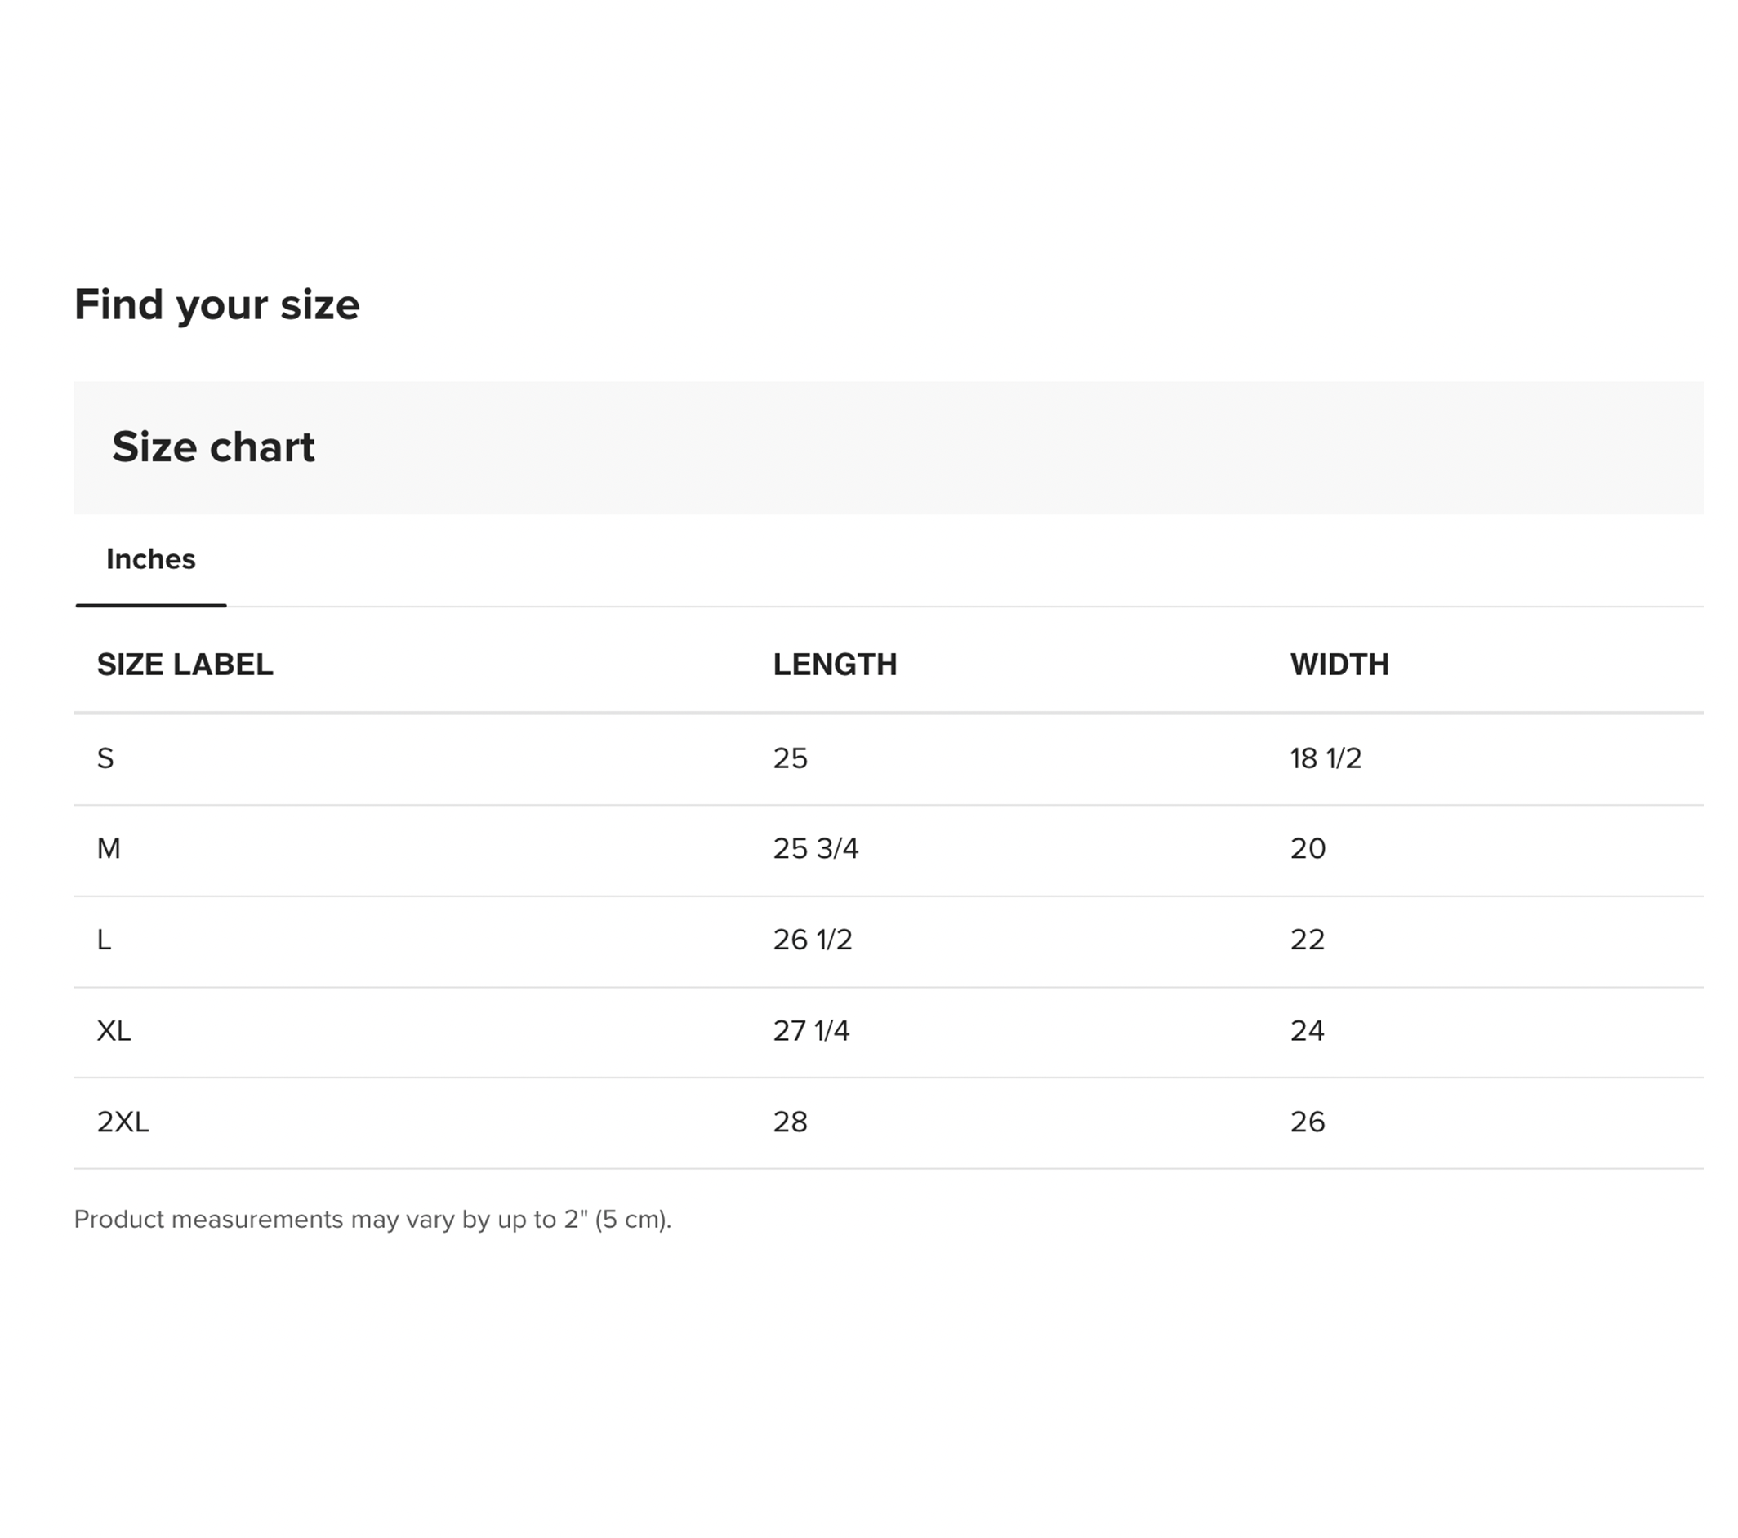Click the "Size chart" panel title
The height and width of the screenshot is (1538, 1738).
point(212,447)
